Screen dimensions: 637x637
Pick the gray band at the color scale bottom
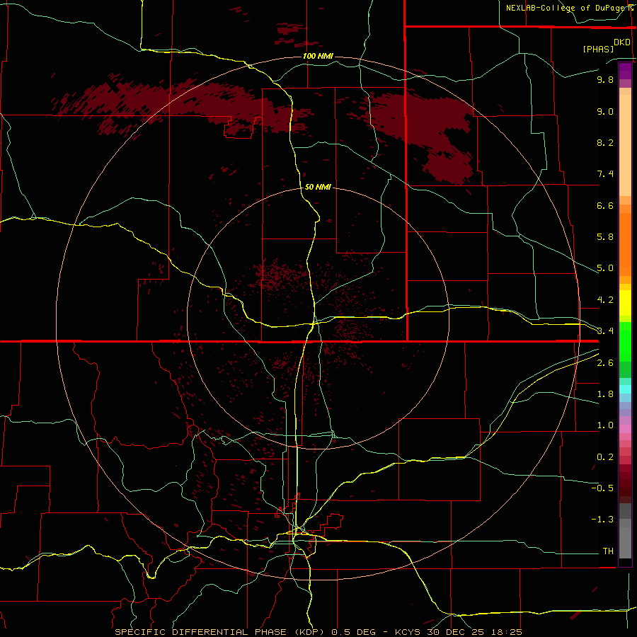[625, 542]
